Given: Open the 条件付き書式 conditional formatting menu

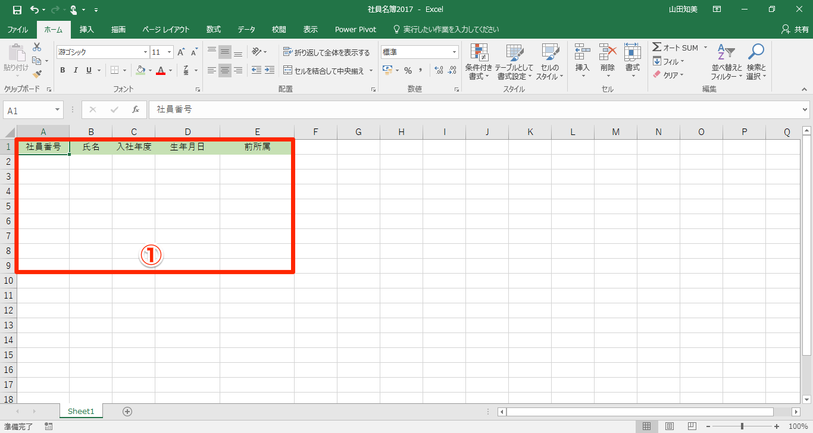Looking at the screenshot, I should [x=479, y=62].
